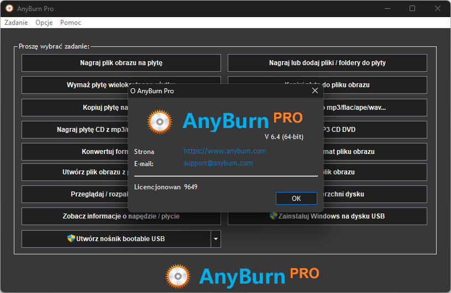Viewport: 451px width, 293px height.
Task: Confirm the About dialog with OK
Action: (x=296, y=199)
